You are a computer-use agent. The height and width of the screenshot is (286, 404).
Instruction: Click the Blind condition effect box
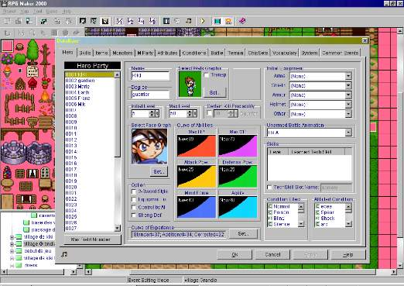point(270,219)
